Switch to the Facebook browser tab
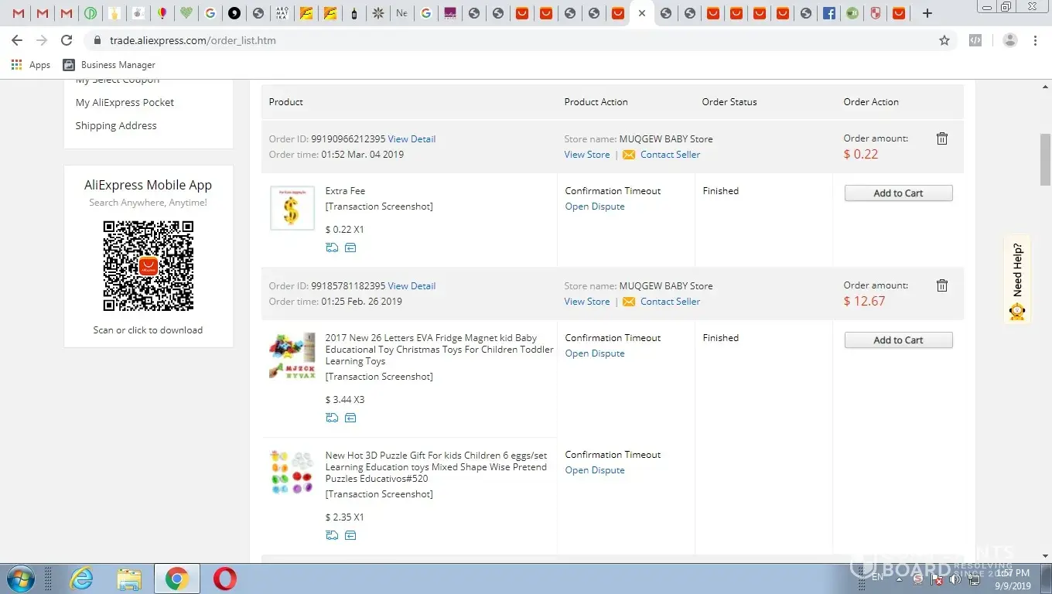The image size is (1052, 594). 829,13
